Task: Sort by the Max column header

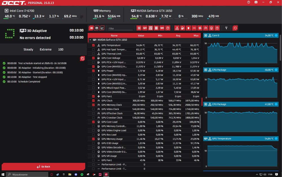Action: [x=196, y=36]
